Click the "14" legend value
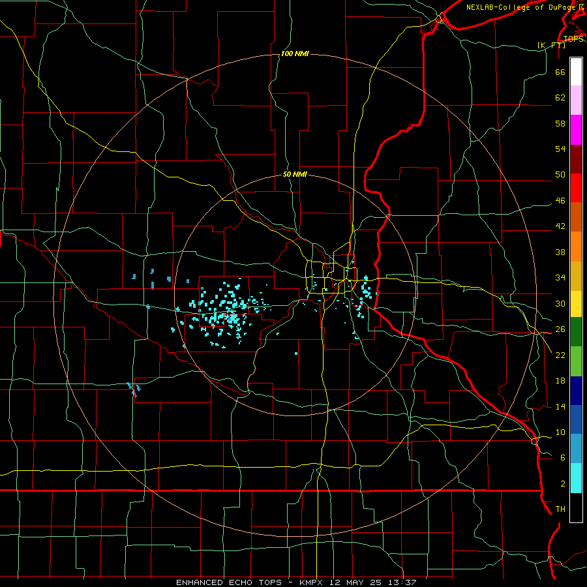This screenshot has width=587, height=587. [x=560, y=406]
